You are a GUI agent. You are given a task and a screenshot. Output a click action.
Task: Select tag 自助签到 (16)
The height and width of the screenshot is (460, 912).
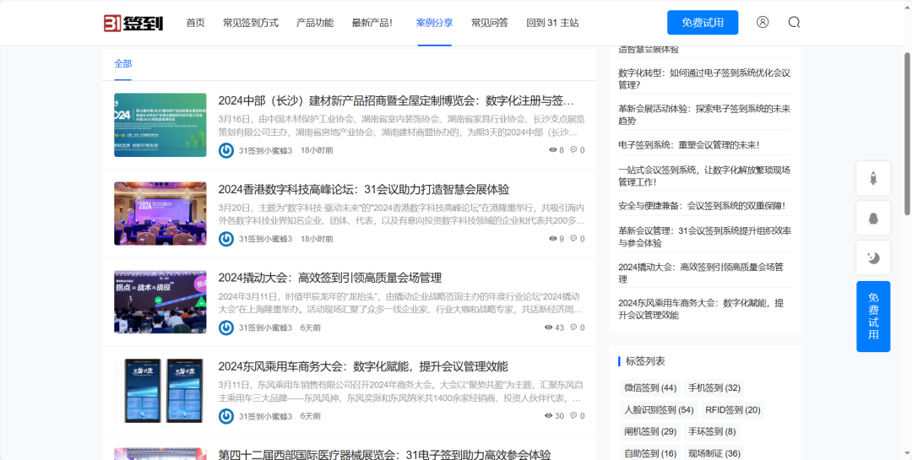click(650, 453)
